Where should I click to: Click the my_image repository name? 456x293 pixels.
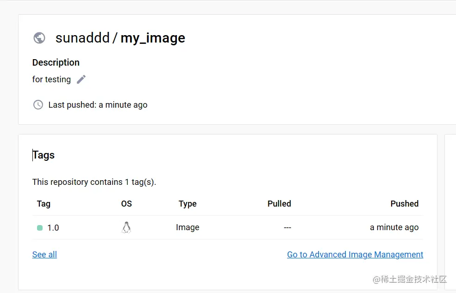pyautogui.click(x=153, y=38)
